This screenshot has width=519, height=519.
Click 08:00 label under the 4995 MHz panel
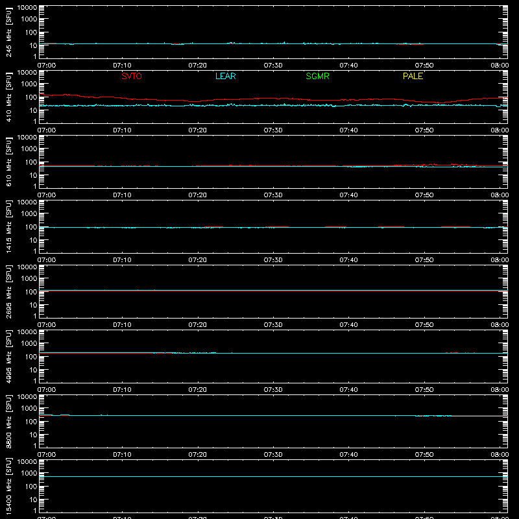(x=500, y=390)
